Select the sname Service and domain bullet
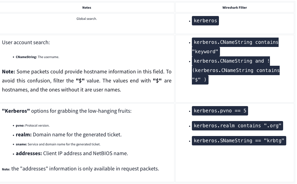This screenshot has width=297, height=184. tap(58, 144)
